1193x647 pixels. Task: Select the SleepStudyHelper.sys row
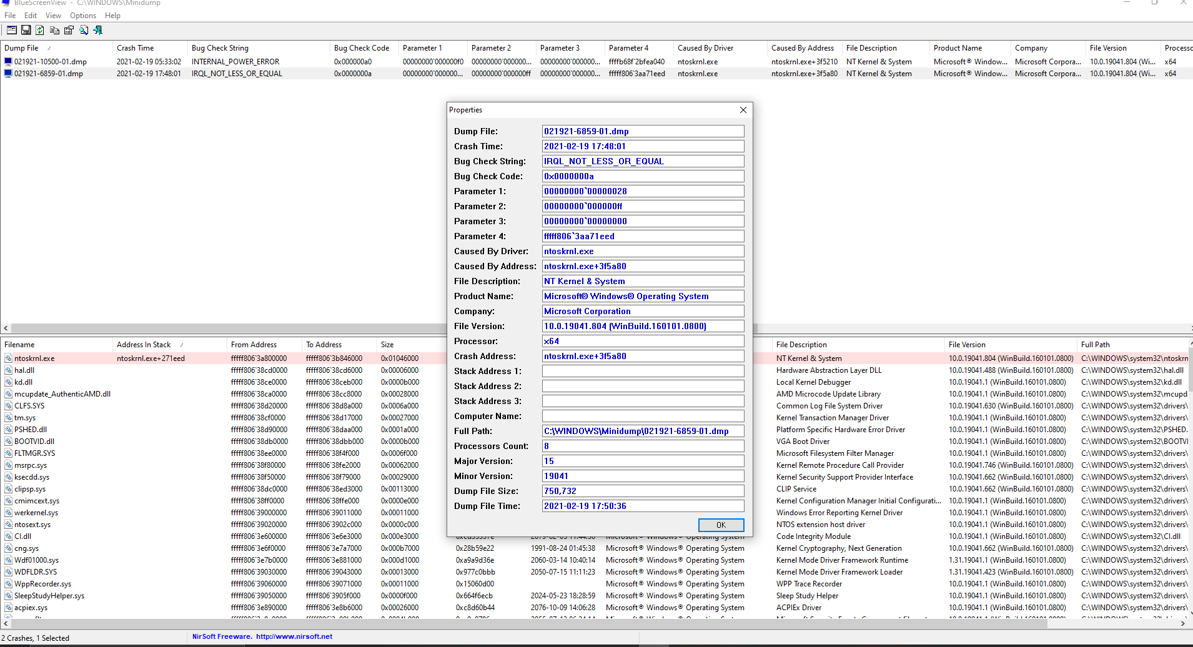coord(49,596)
